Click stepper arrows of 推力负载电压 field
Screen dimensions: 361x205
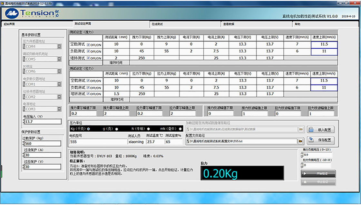tap(302, 155)
